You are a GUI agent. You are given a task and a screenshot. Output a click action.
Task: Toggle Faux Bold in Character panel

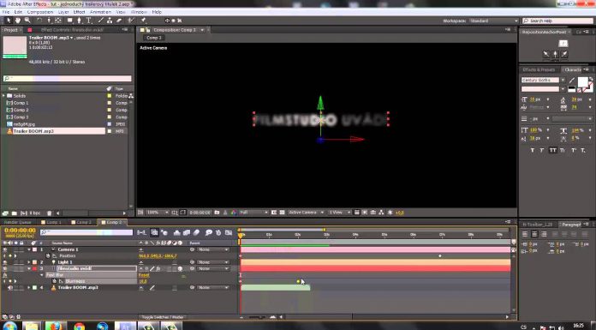(x=533, y=150)
